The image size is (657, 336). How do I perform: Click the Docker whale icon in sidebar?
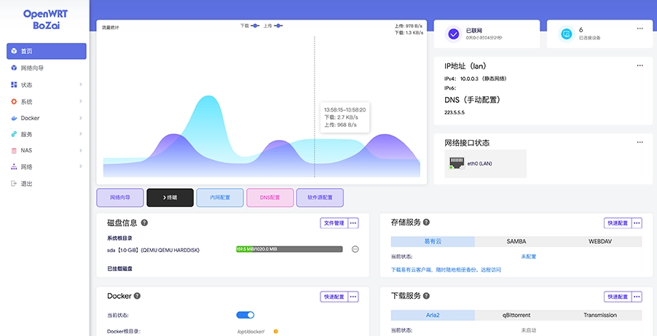[14, 118]
